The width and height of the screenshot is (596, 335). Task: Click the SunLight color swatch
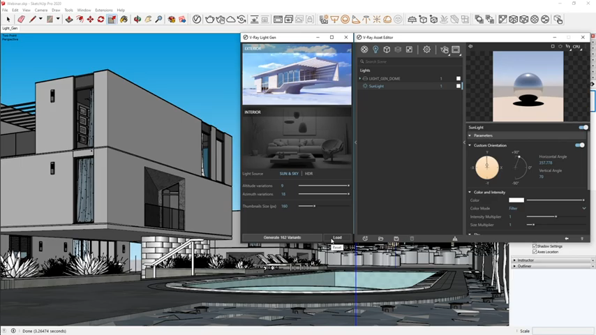(x=516, y=200)
